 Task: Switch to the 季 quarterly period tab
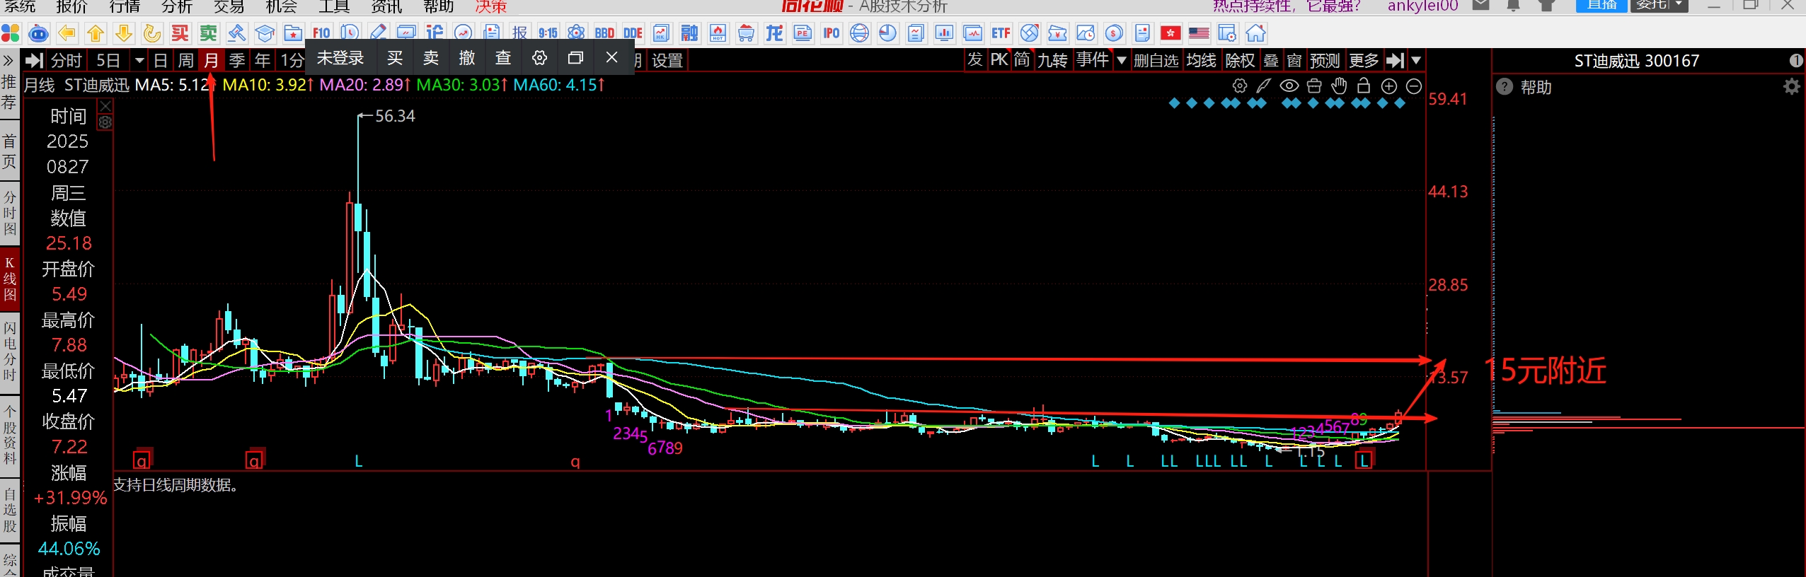click(x=237, y=60)
